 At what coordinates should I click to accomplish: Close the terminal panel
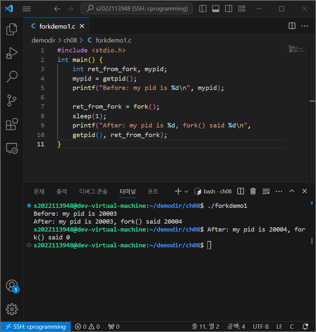click(x=304, y=191)
